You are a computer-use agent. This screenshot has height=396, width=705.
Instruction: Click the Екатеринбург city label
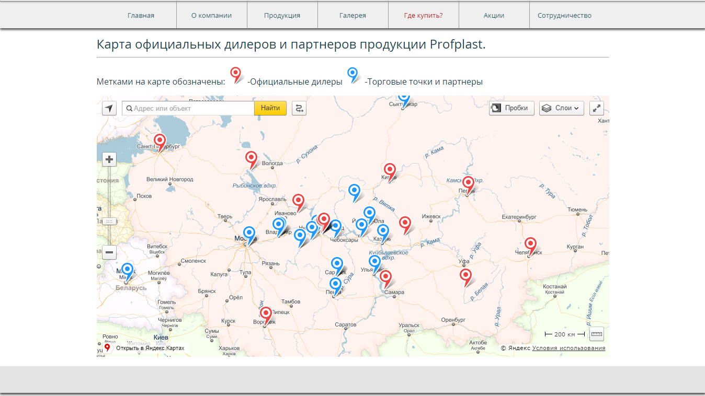click(519, 216)
